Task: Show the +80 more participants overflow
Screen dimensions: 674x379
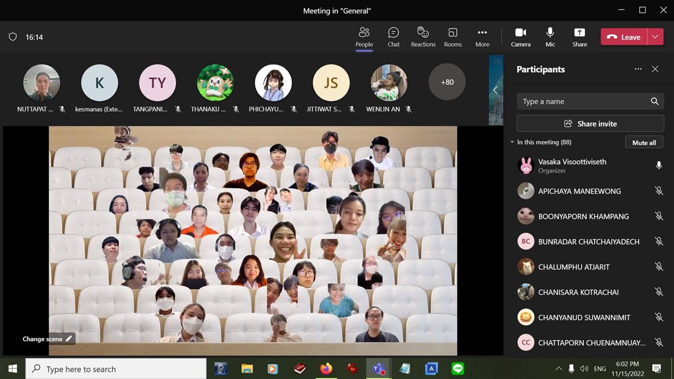Action: [447, 82]
